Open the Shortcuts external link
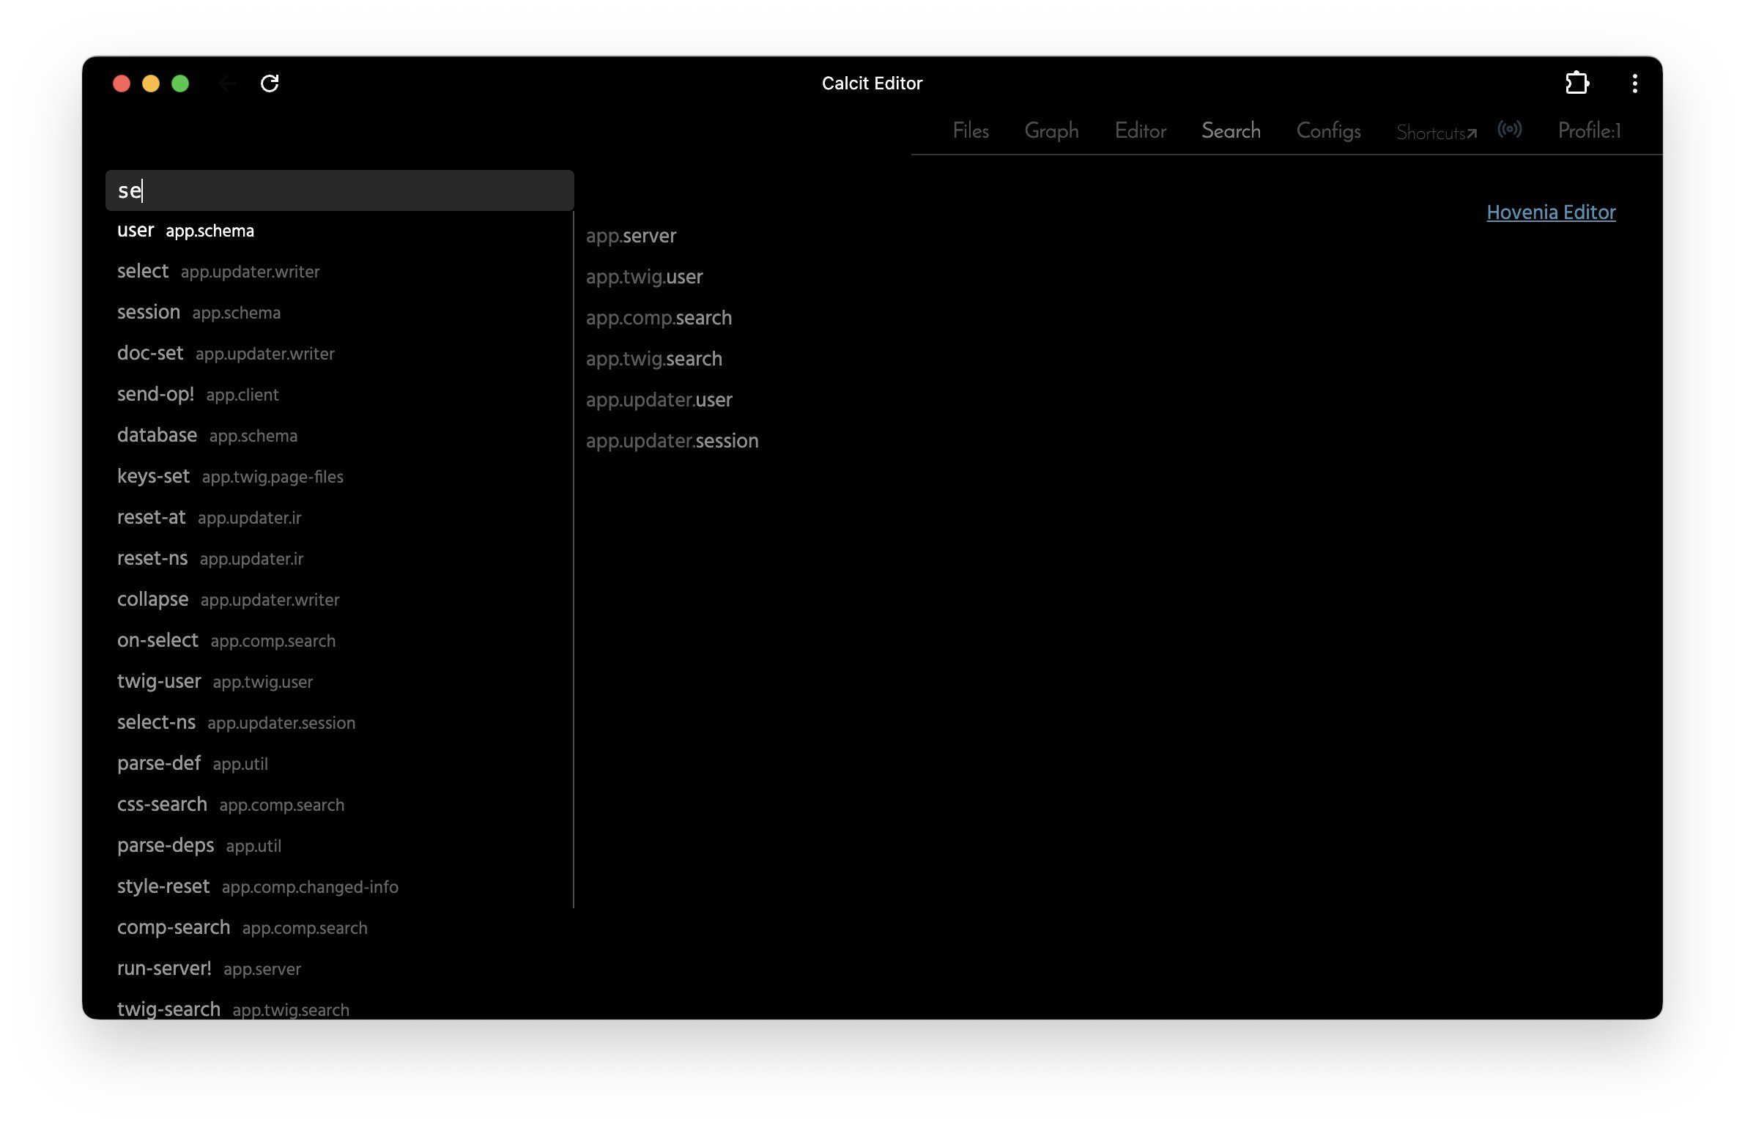The height and width of the screenshot is (1128, 1745). [x=1434, y=131]
